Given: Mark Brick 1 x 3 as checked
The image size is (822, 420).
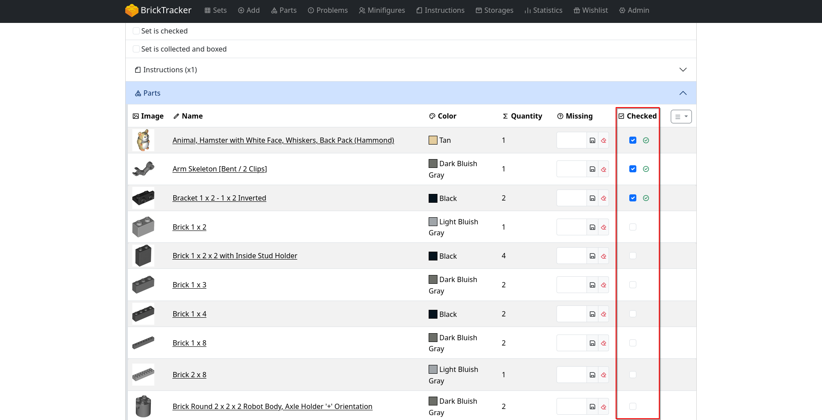Looking at the screenshot, I should (x=633, y=285).
